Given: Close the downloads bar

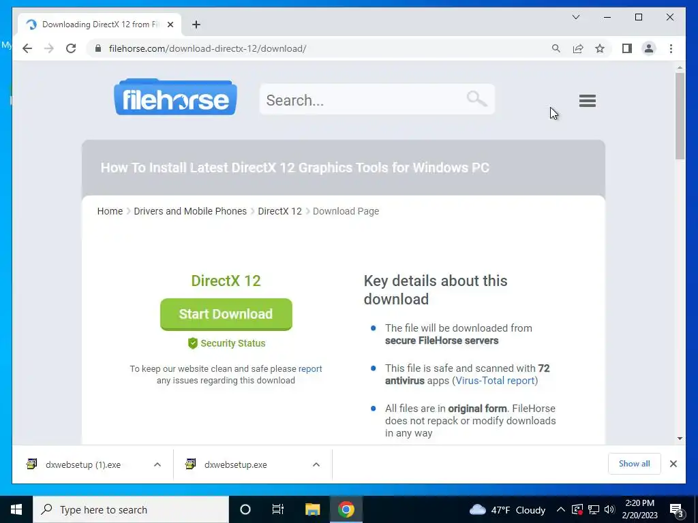Looking at the screenshot, I should click(x=673, y=464).
